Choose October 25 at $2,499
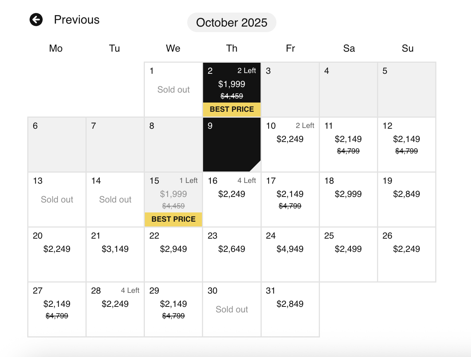Screen dimensions: 471x357 coord(348,254)
